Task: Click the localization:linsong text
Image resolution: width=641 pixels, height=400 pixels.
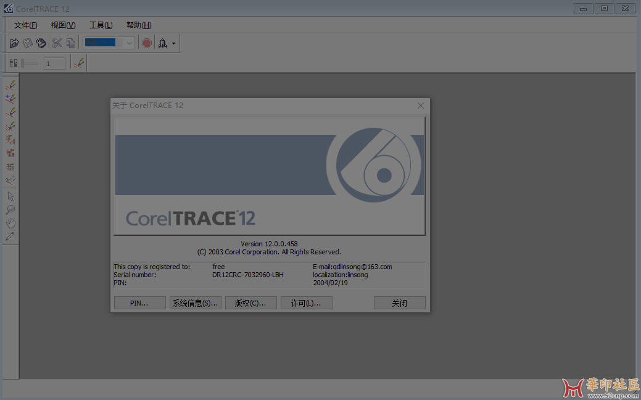Action: point(341,275)
